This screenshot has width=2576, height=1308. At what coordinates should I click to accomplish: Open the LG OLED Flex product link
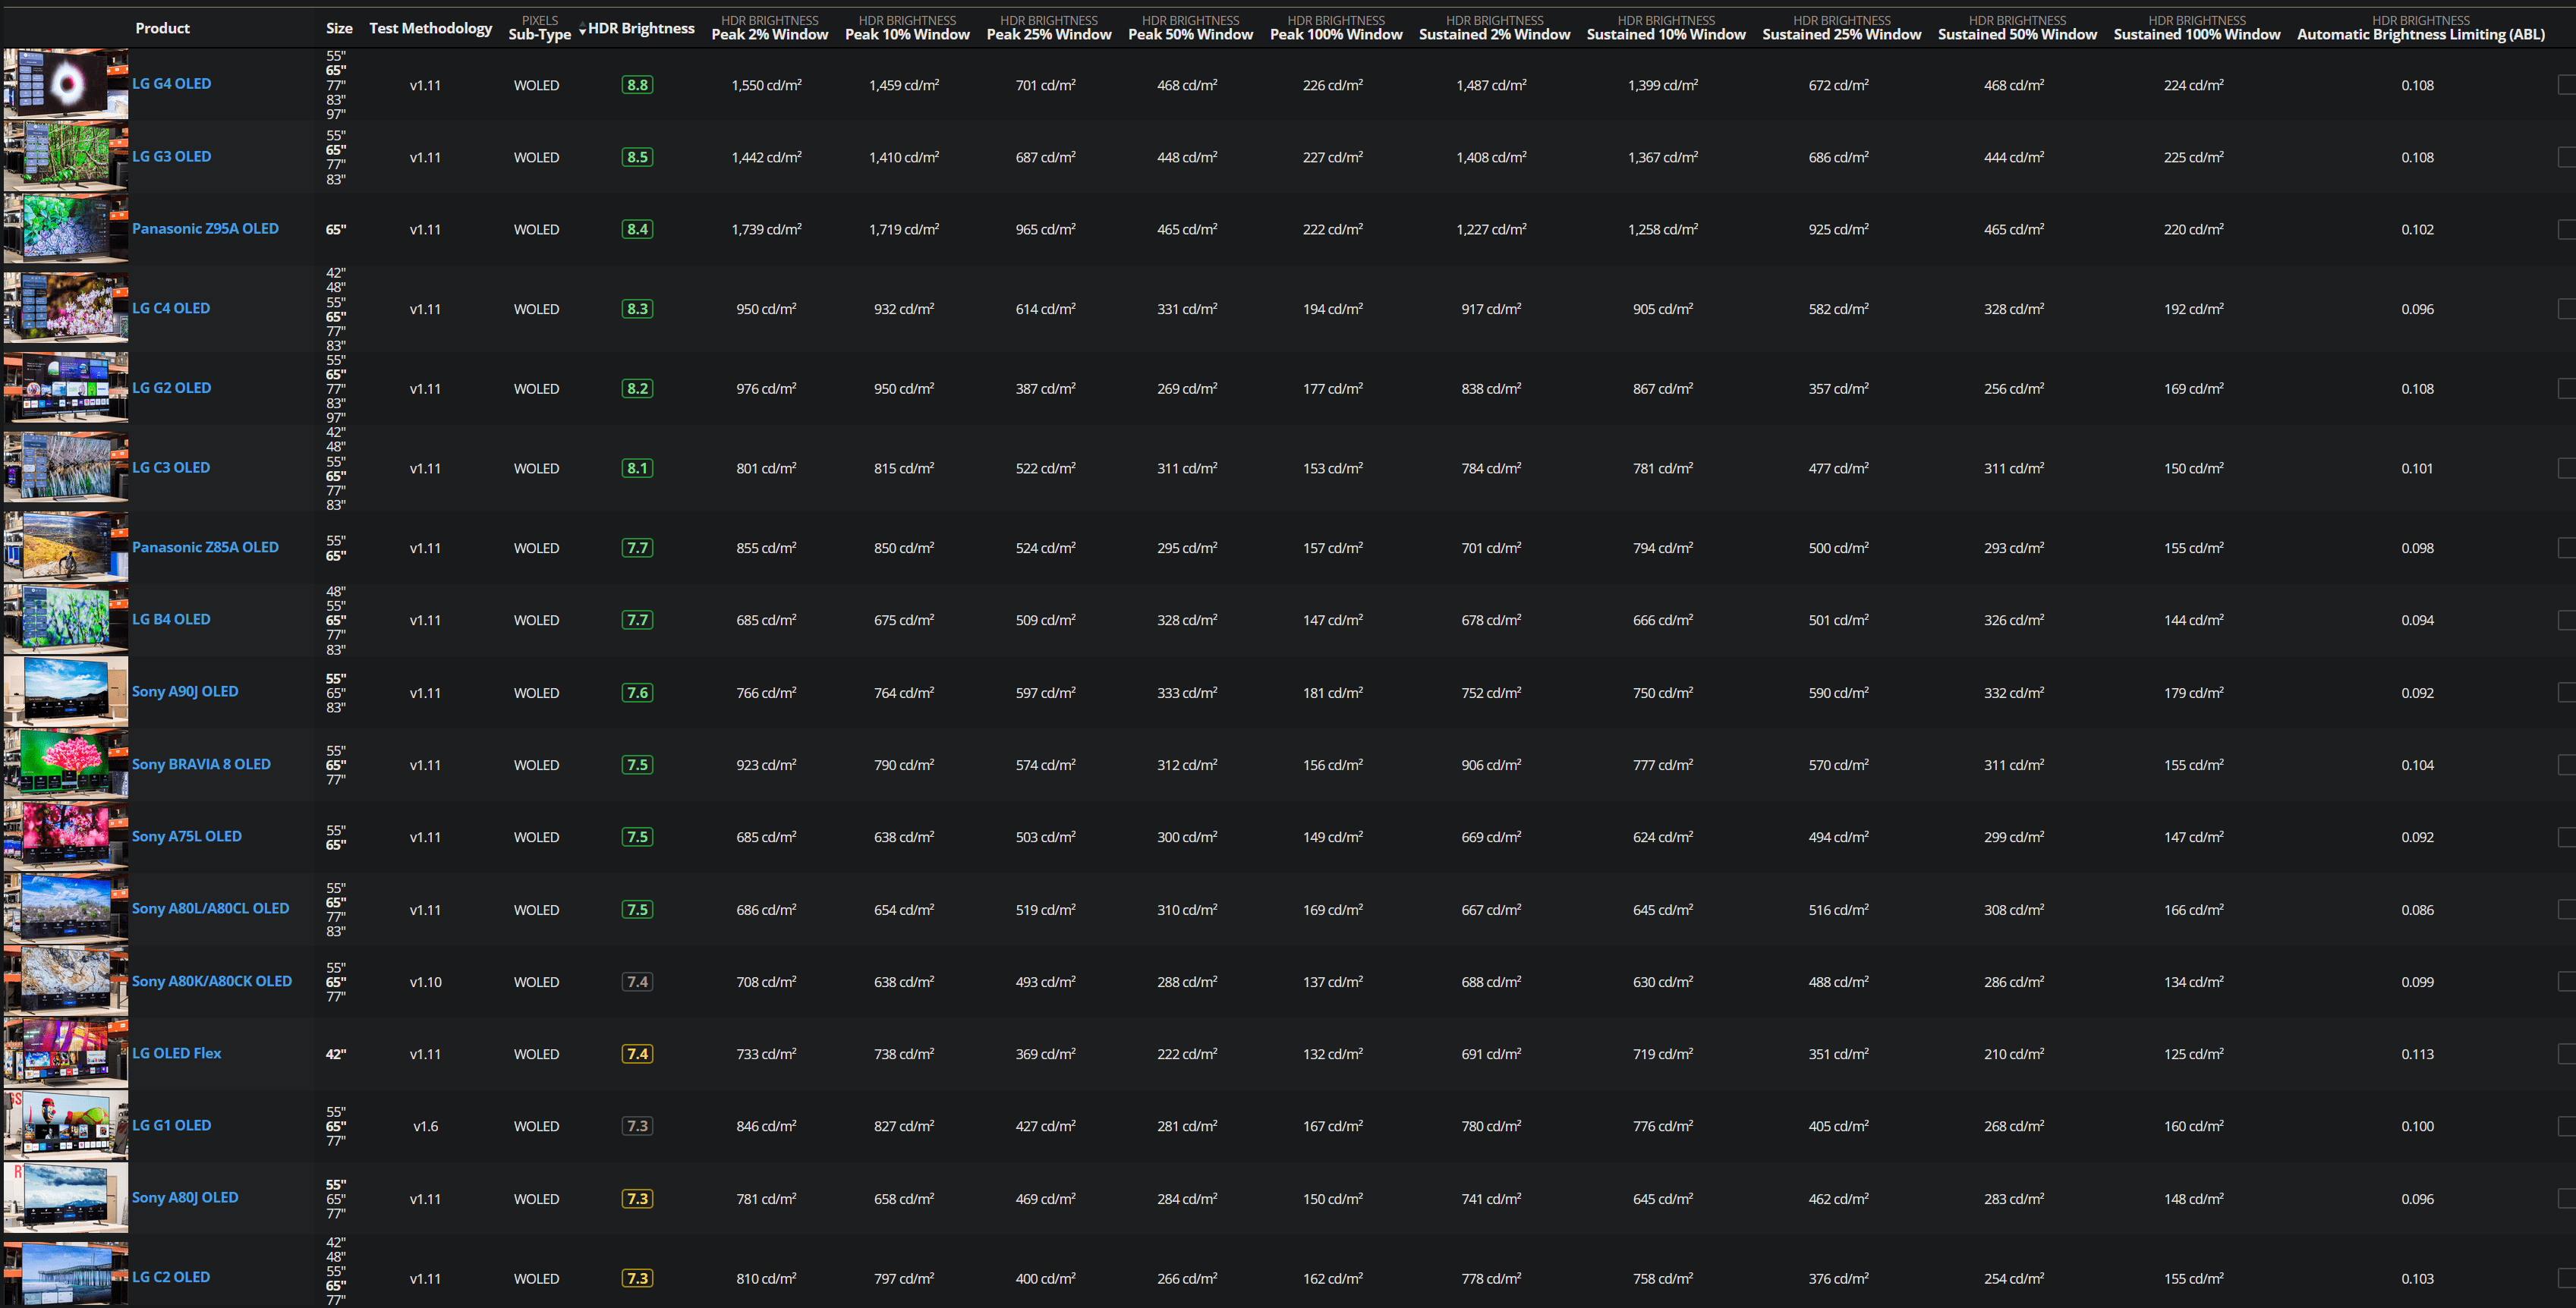(176, 1053)
